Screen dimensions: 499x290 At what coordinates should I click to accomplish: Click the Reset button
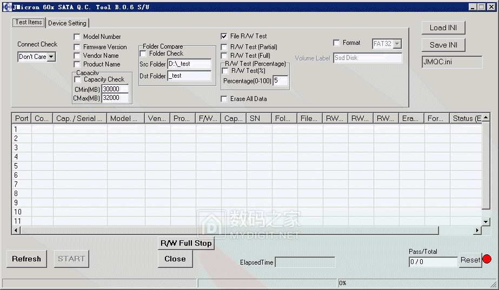tap(470, 260)
